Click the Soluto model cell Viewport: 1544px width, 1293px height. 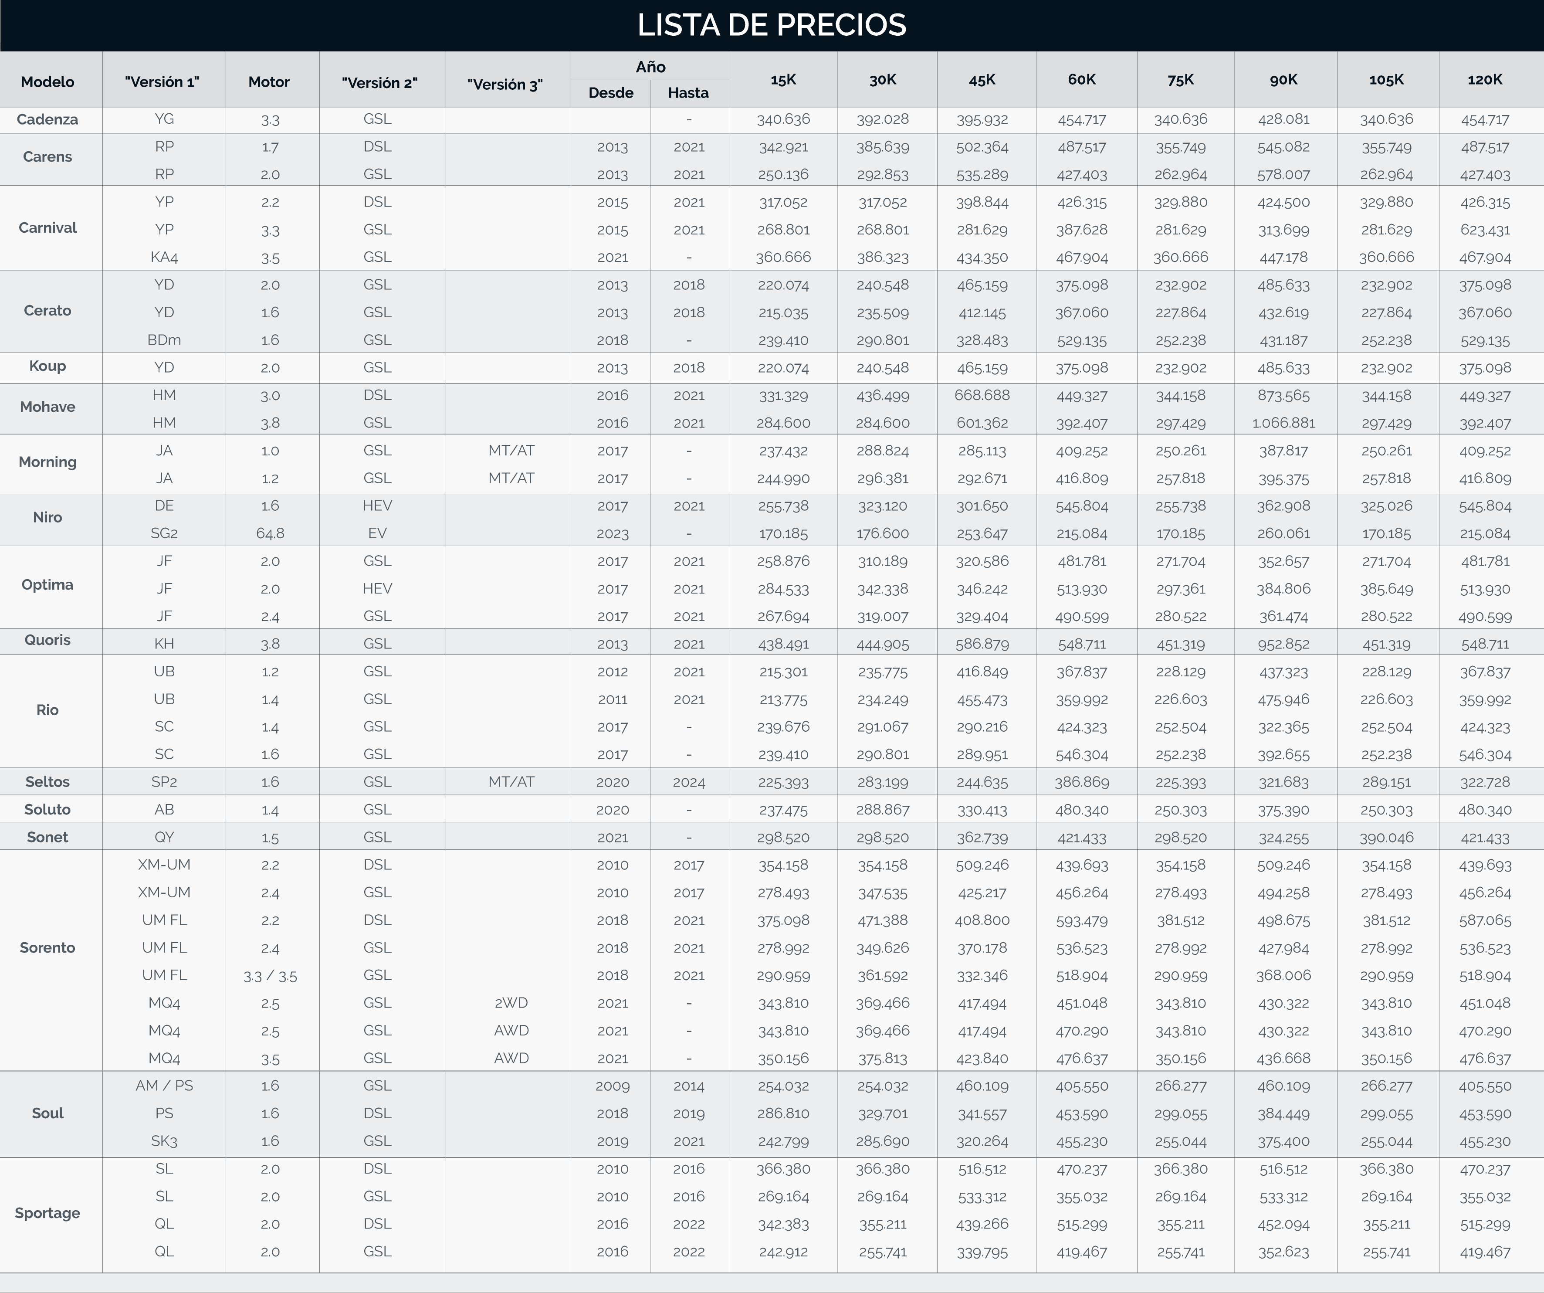click(x=48, y=809)
